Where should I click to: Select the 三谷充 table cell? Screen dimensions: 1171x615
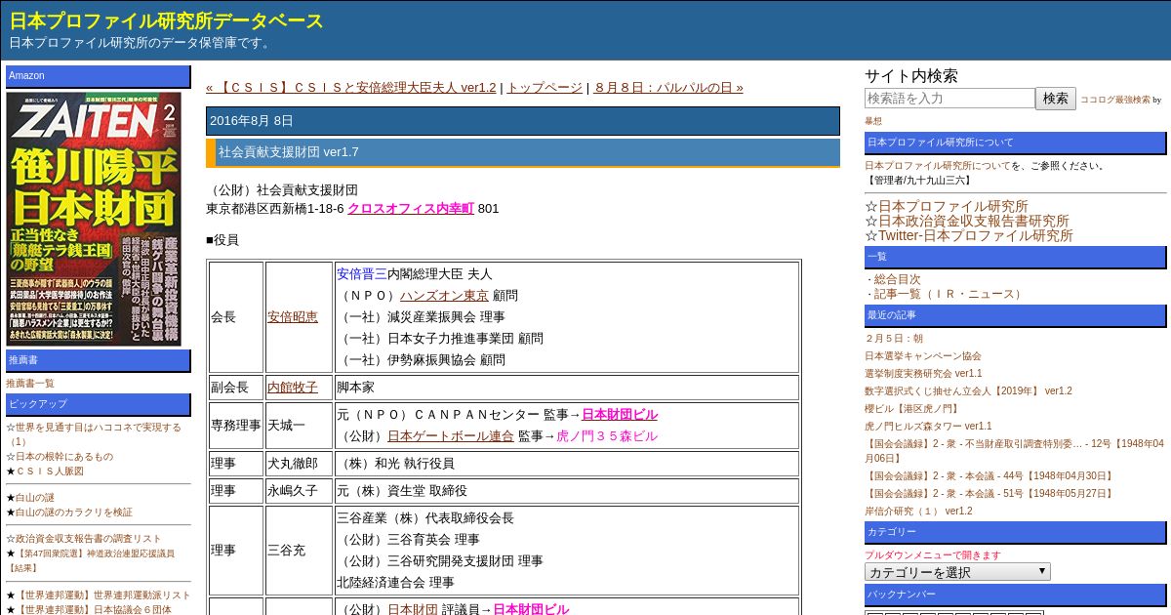(x=300, y=551)
